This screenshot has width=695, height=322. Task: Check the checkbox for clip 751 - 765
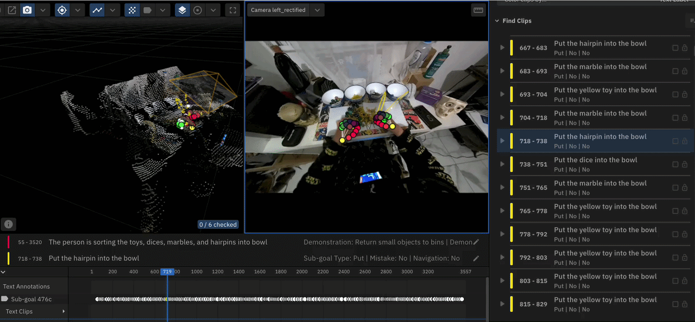point(675,188)
